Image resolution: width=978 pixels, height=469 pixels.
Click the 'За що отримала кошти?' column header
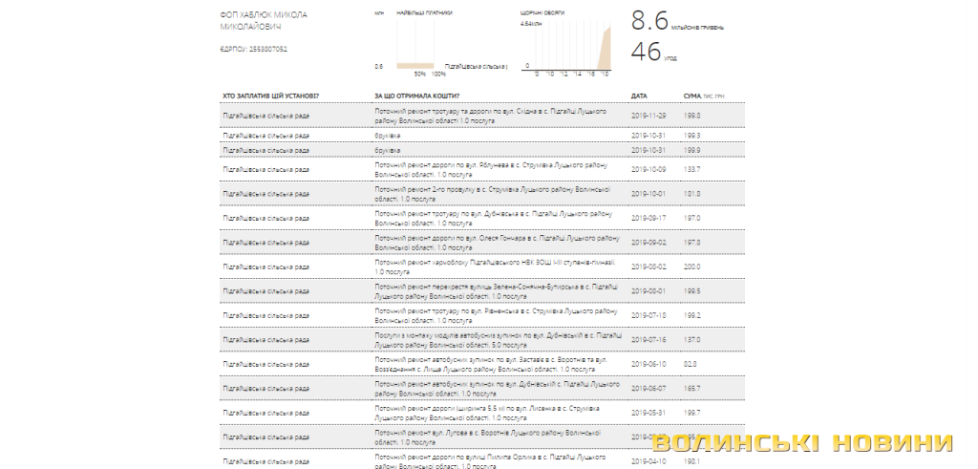click(417, 96)
